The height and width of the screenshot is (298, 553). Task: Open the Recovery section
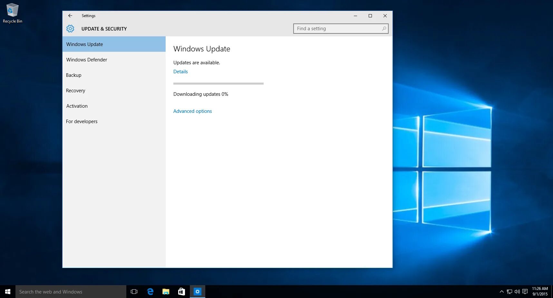[114, 91]
